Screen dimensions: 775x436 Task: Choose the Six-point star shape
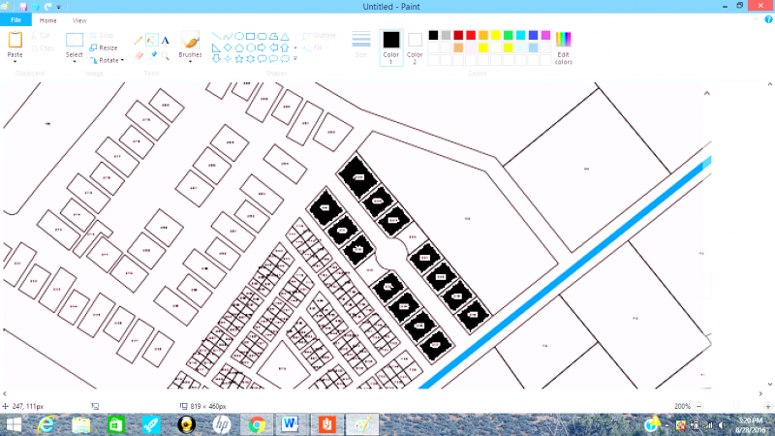point(251,59)
